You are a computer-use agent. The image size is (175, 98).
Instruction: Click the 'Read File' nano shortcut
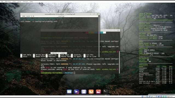pyautogui.click(x=39, y=57)
